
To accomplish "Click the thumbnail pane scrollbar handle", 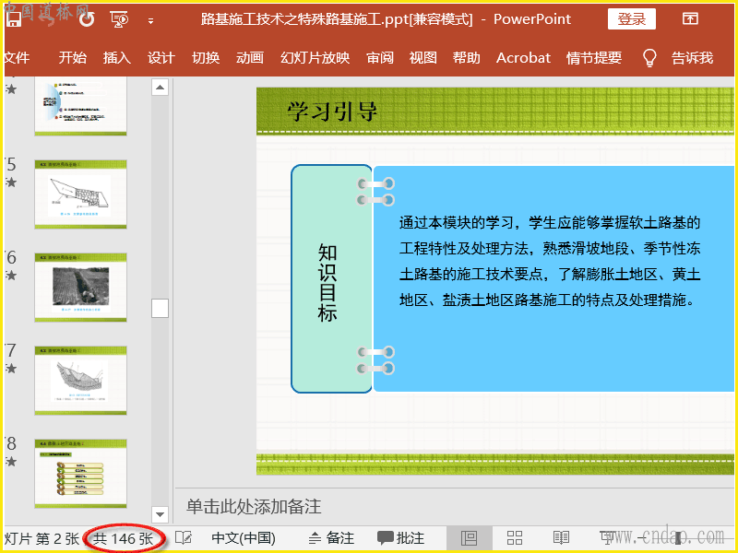I will pyautogui.click(x=160, y=309).
